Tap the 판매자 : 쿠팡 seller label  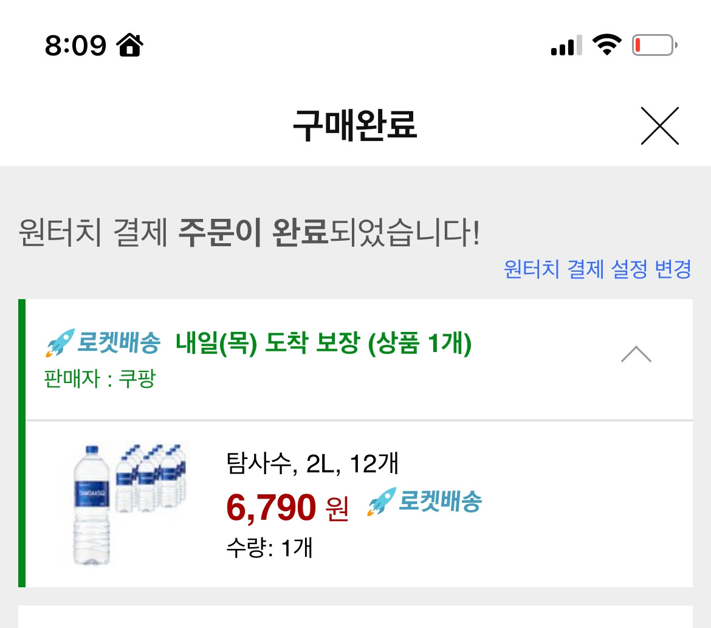[x=100, y=379]
